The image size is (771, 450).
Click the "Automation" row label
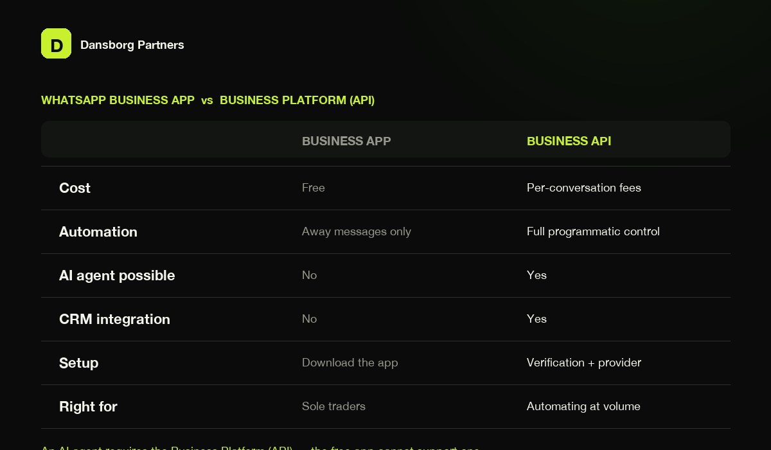tap(98, 231)
